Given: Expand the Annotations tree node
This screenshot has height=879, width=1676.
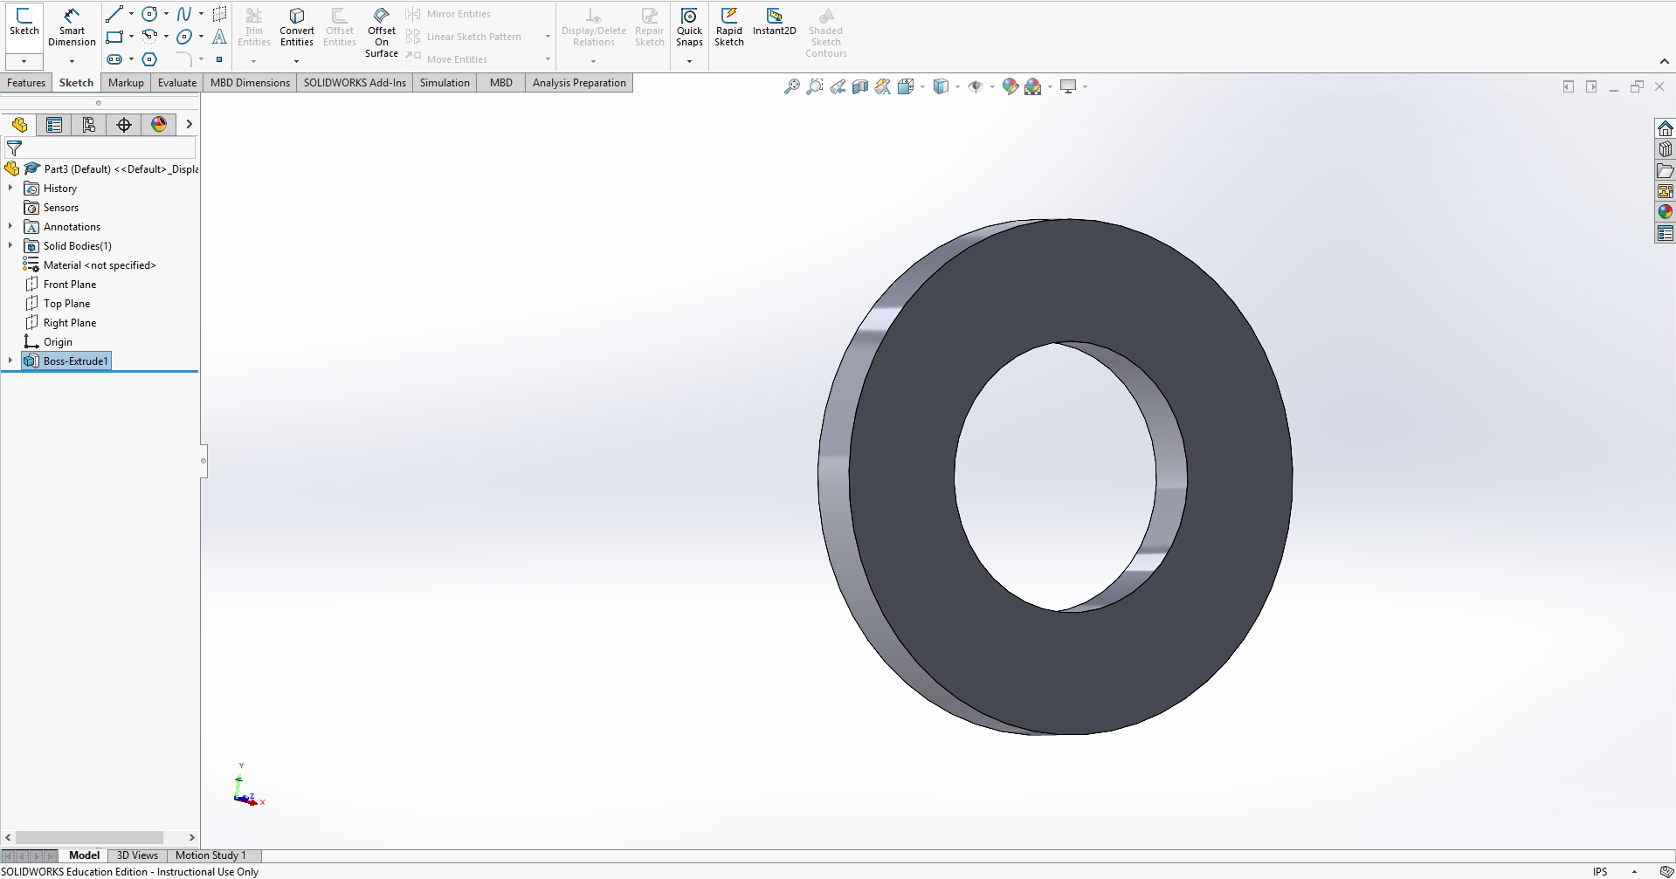Looking at the screenshot, I should 10,226.
